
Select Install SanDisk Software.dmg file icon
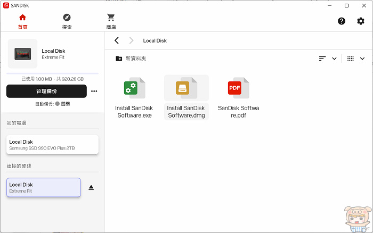(186, 88)
